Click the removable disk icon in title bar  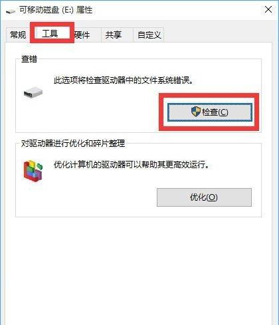tap(11, 11)
